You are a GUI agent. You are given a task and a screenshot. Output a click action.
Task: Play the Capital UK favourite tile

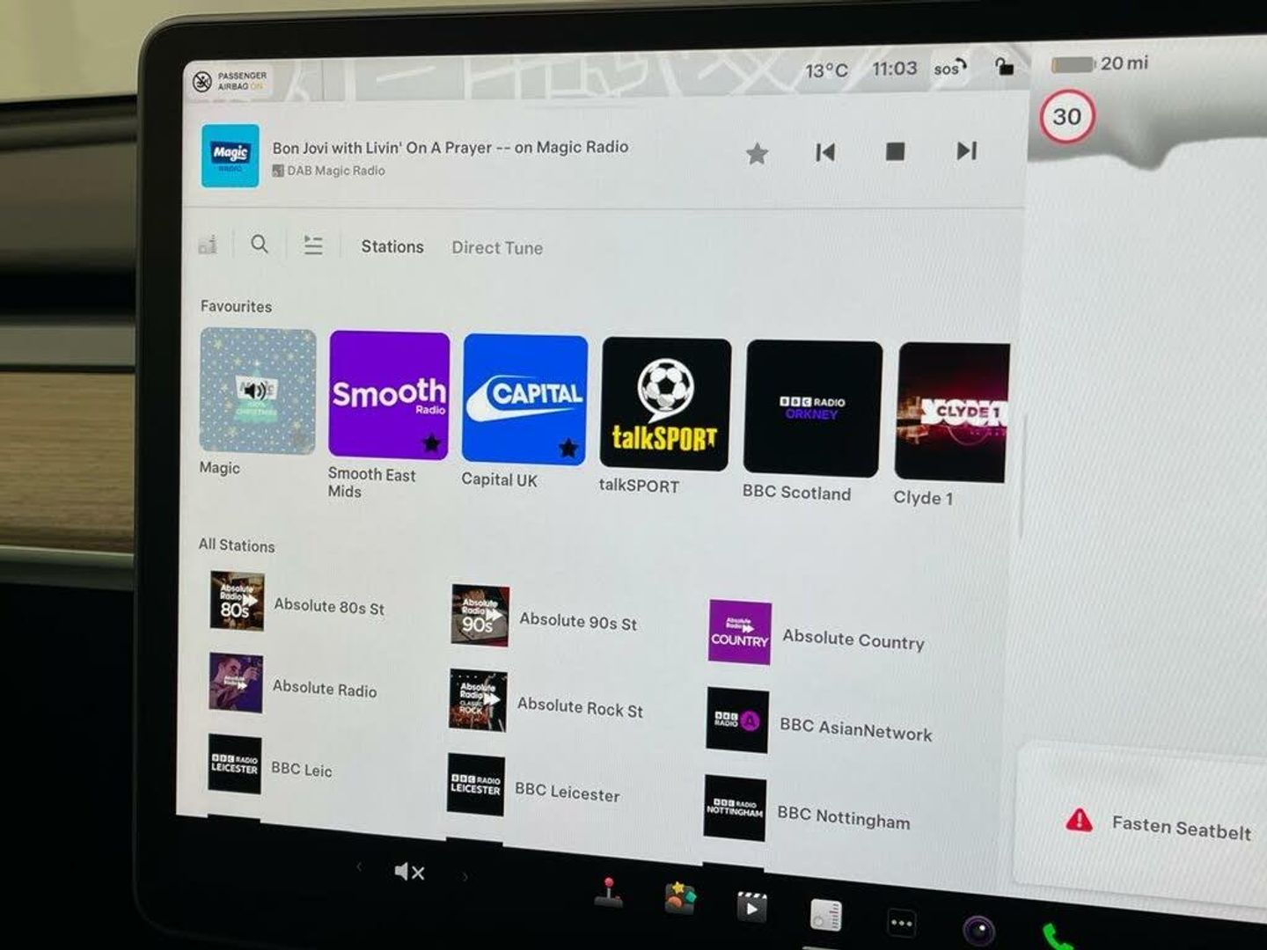pos(524,399)
